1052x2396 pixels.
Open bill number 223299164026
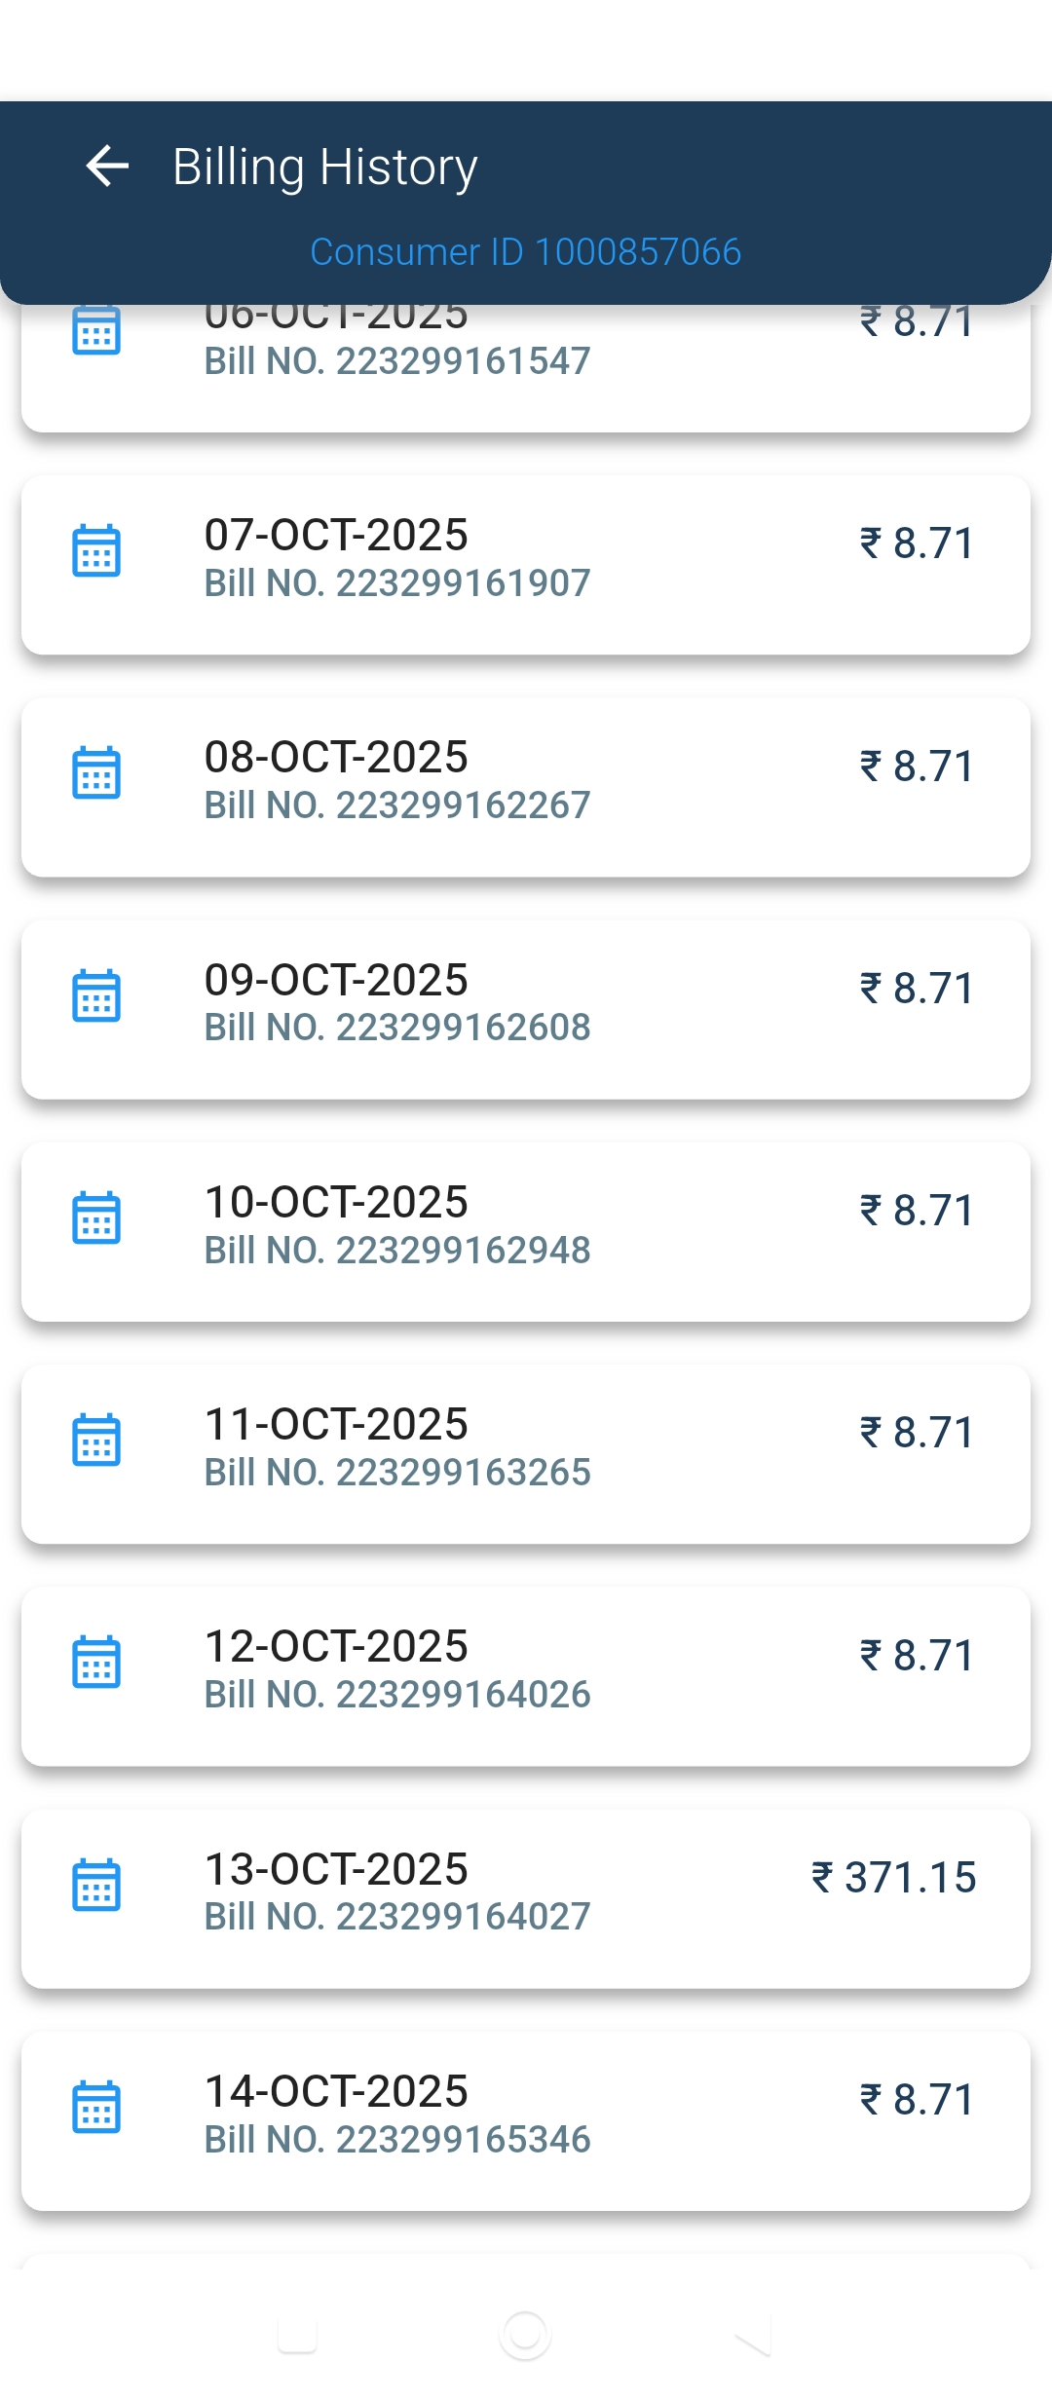point(397,1695)
